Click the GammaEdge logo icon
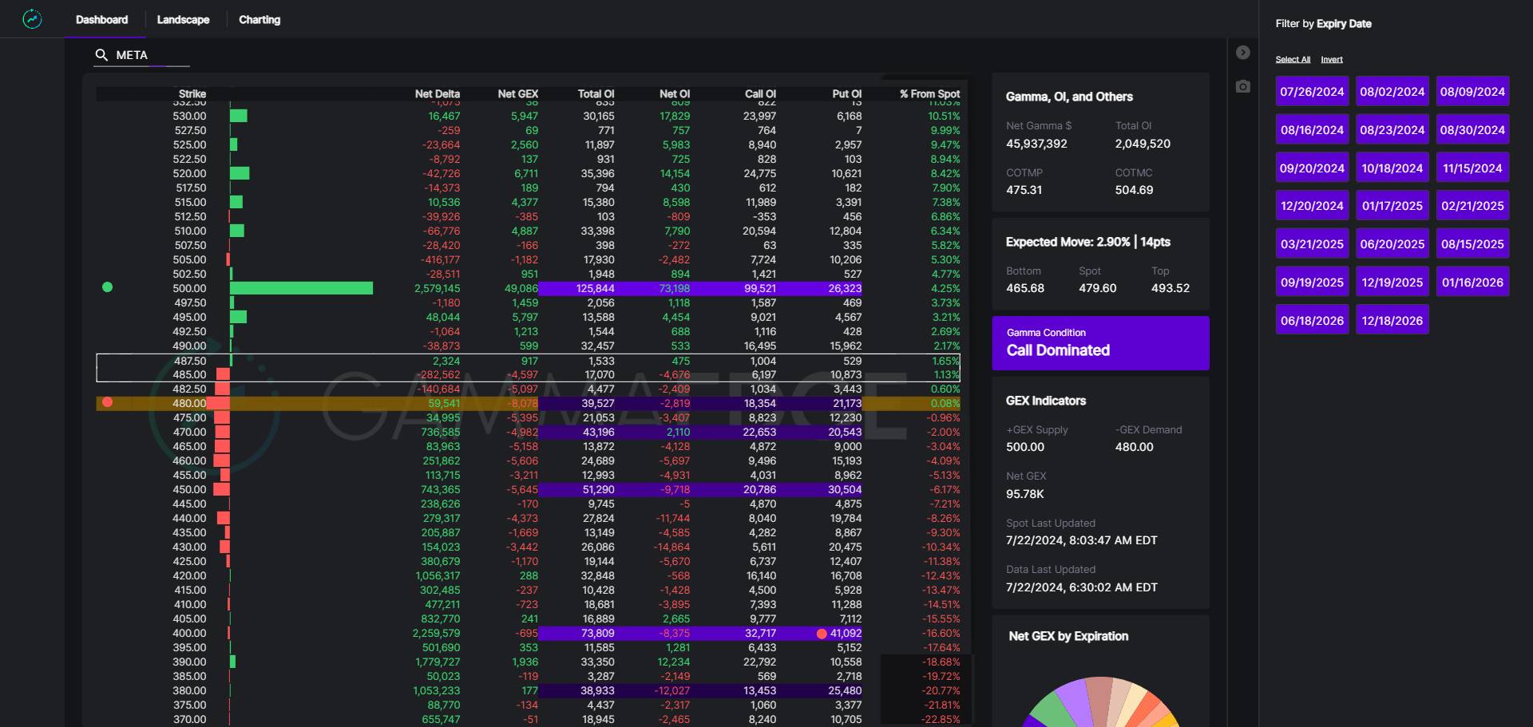Image resolution: width=1533 pixels, height=727 pixels. click(32, 19)
